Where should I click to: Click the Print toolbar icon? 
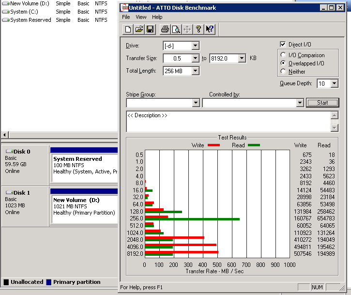coord(165,30)
